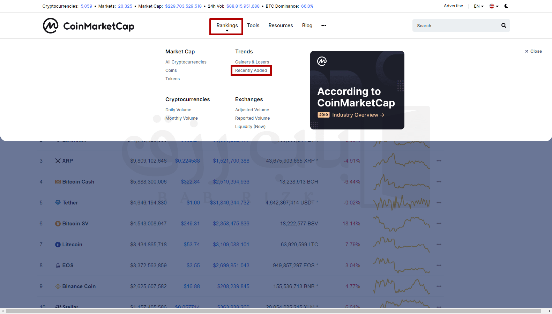
Task: Click the EOS icon
Action: coord(58,266)
